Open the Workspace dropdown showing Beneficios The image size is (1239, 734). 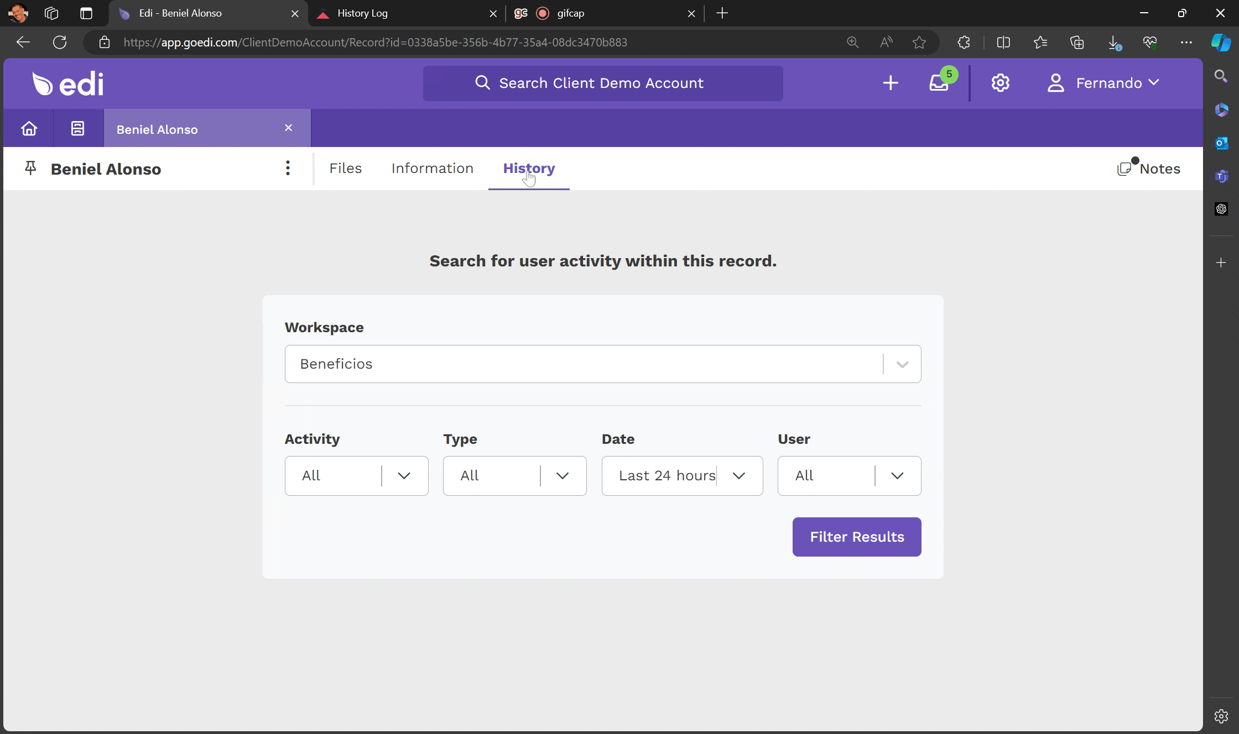[x=902, y=364]
